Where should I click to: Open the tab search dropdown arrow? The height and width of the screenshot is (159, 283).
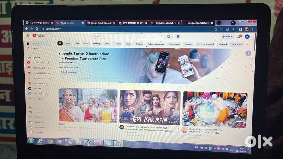233,23
